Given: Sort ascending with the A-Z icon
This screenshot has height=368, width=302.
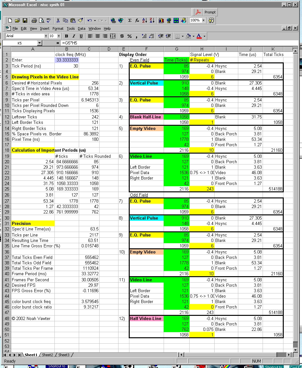Looking at the screenshot, I should [144, 20].
